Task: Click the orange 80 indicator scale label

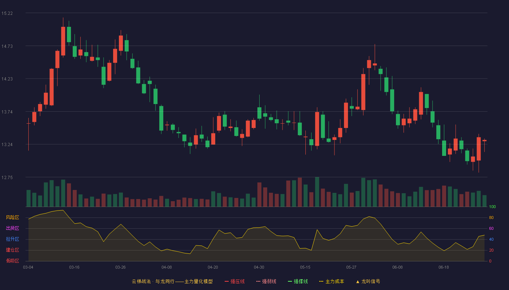Action: tap(491, 218)
